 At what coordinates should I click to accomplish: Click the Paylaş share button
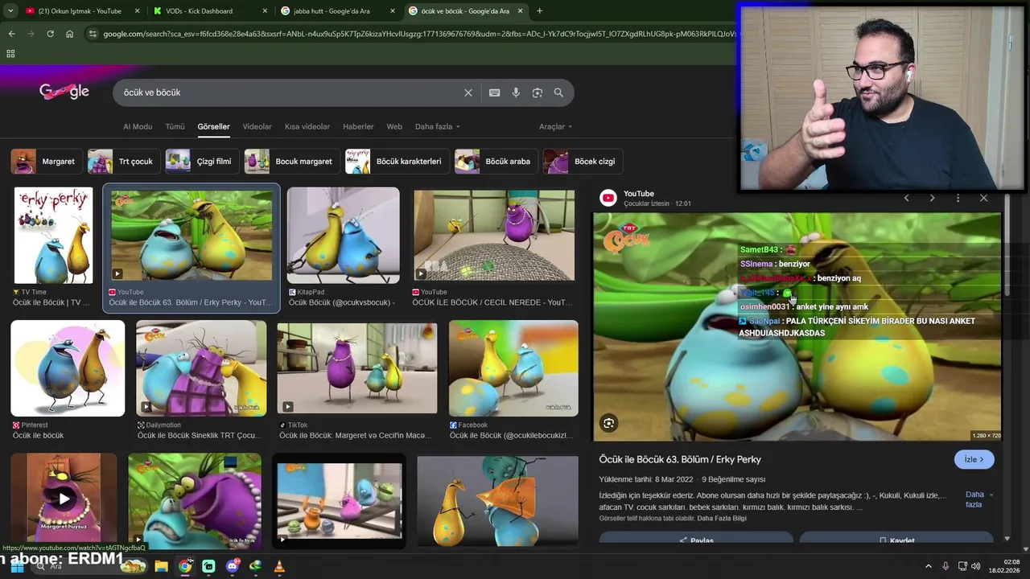(x=696, y=540)
